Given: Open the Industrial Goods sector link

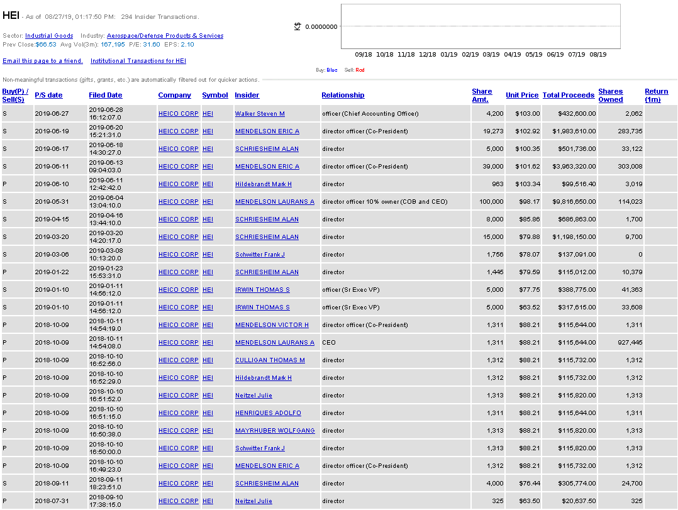Looking at the screenshot, I should 49,36.
